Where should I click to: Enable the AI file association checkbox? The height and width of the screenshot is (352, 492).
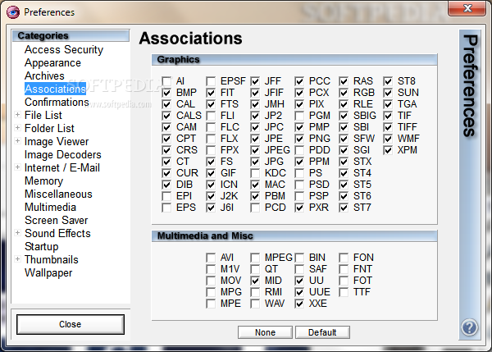pos(166,81)
